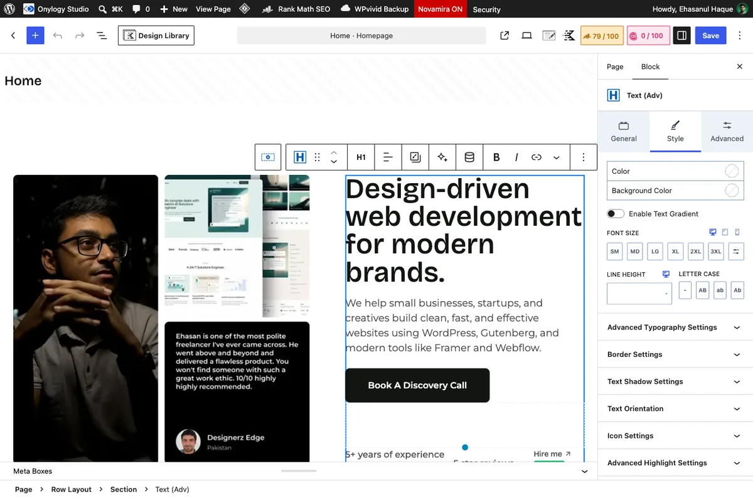Expand Text Shadow Settings panel

(x=675, y=381)
